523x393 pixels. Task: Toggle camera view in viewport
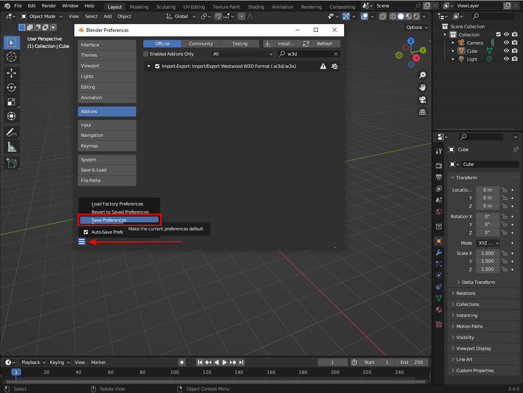(x=422, y=100)
